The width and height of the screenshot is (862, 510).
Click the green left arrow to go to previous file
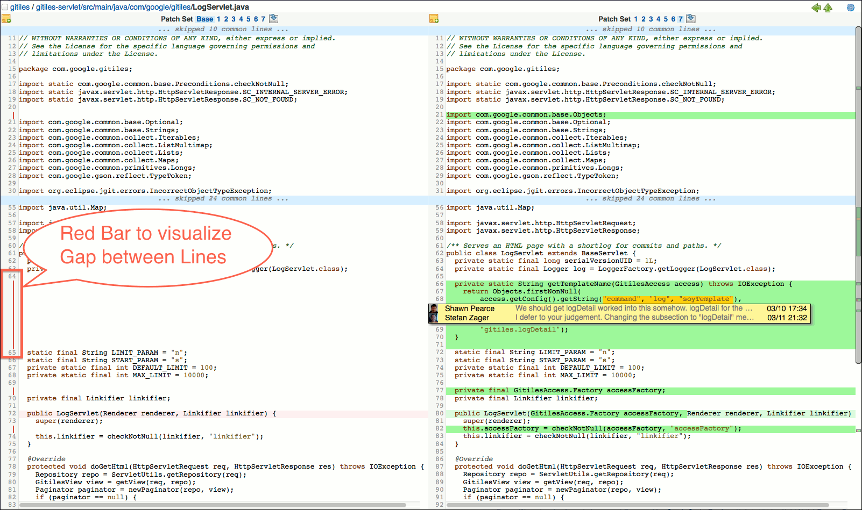click(816, 8)
